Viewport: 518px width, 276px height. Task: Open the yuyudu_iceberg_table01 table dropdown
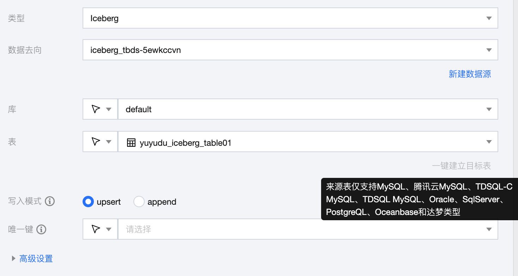pos(308,142)
